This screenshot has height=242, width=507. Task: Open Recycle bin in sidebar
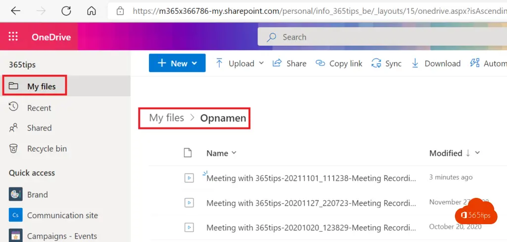(47, 149)
